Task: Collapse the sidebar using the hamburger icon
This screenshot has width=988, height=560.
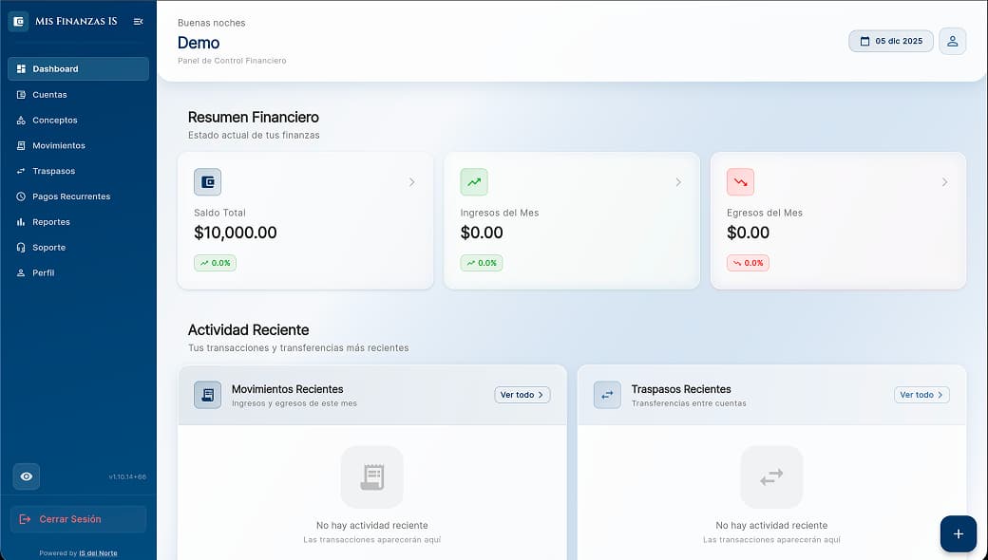Action: pyautogui.click(x=139, y=20)
